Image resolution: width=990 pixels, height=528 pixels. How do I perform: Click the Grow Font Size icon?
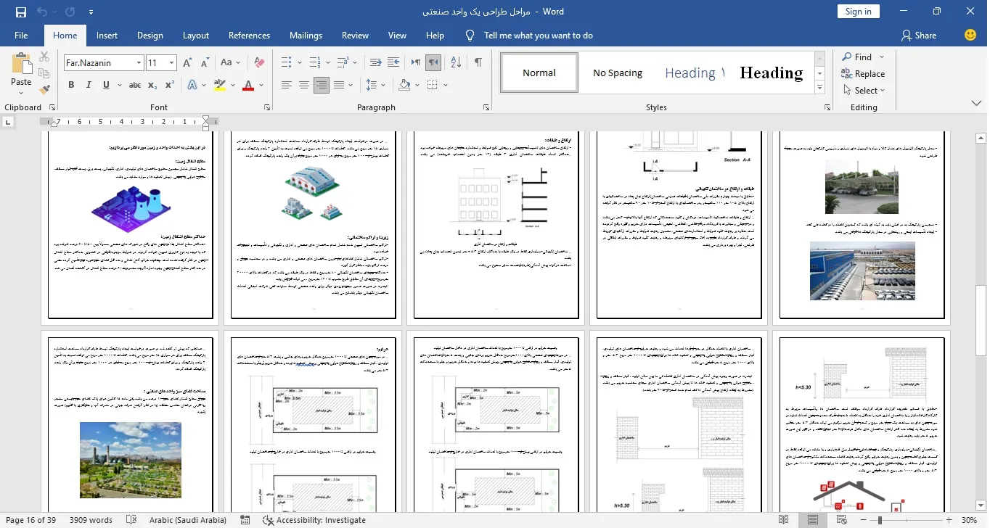(x=187, y=62)
